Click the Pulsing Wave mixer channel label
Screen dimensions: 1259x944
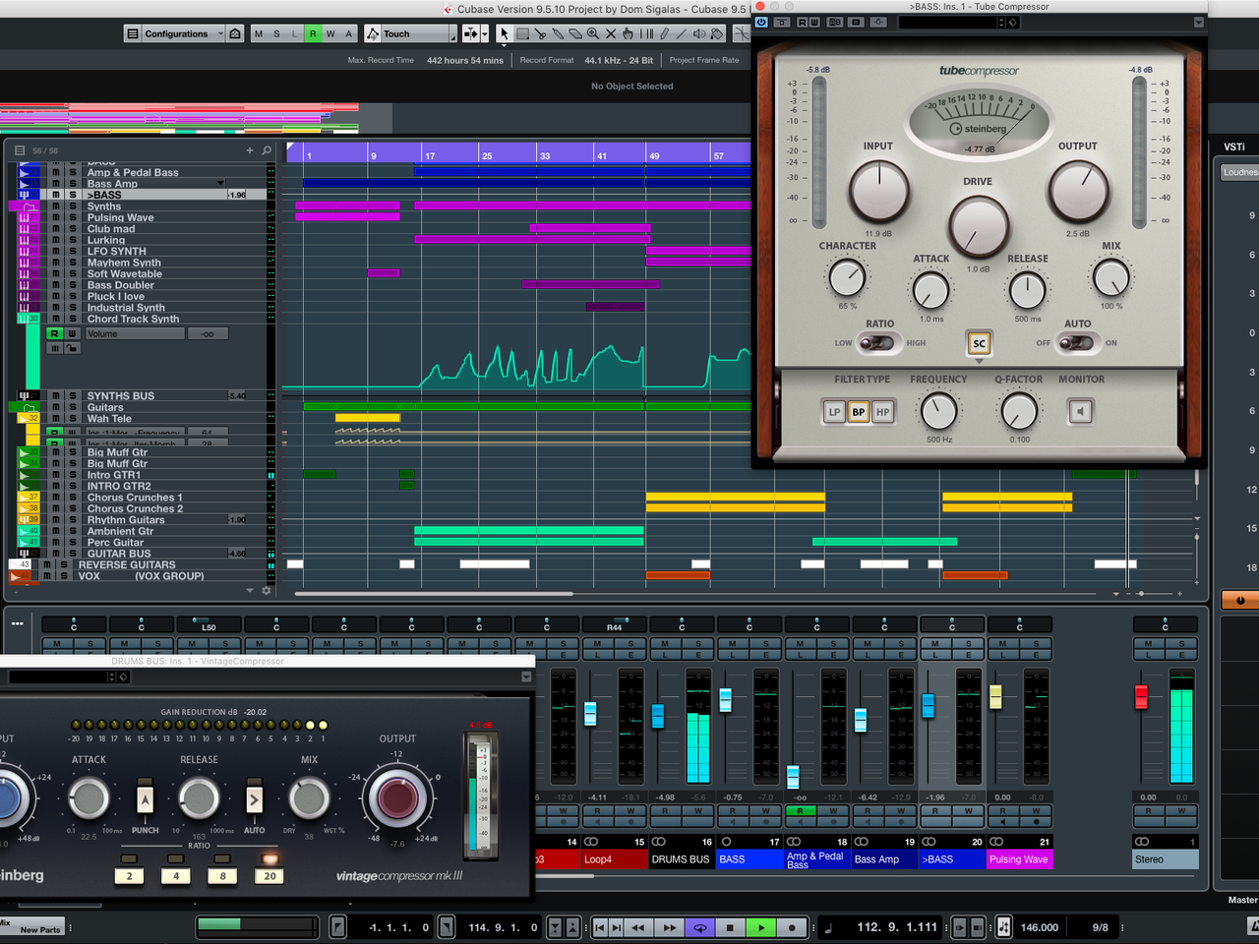(1019, 859)
